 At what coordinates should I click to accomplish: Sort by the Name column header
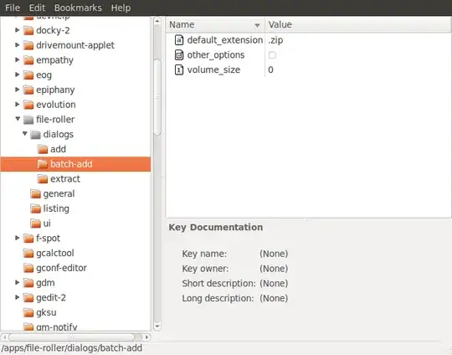click(x=215, y=25)
